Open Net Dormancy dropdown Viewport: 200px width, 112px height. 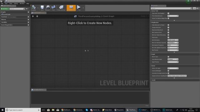click(173, 40)
